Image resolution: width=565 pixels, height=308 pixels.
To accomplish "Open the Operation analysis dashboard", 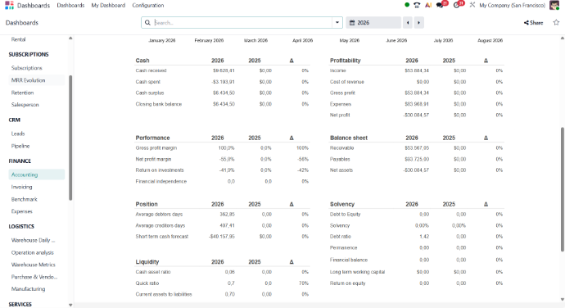I will pos(33,252).
